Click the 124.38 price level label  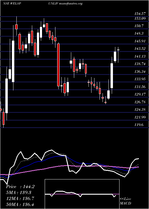(140, 110)
